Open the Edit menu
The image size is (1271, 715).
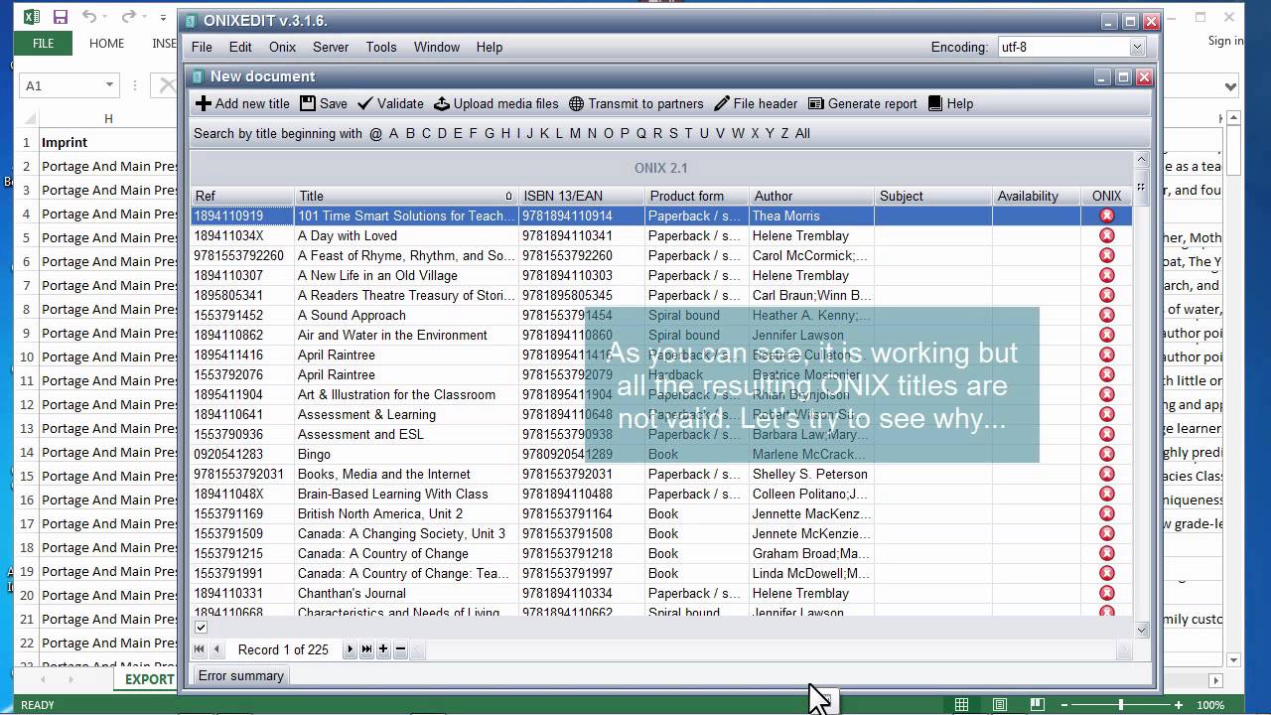[x=240, y=47]
